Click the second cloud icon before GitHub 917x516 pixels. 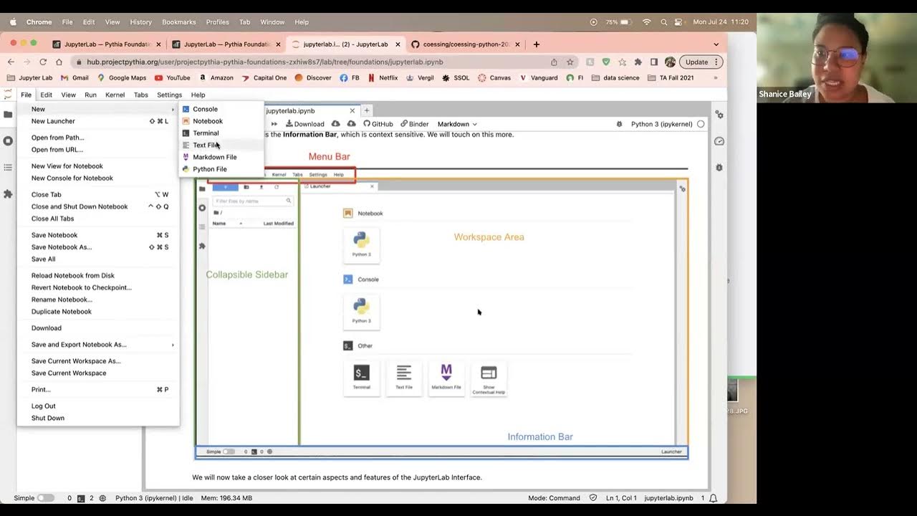pyautogui.click(x=352, y=124)
